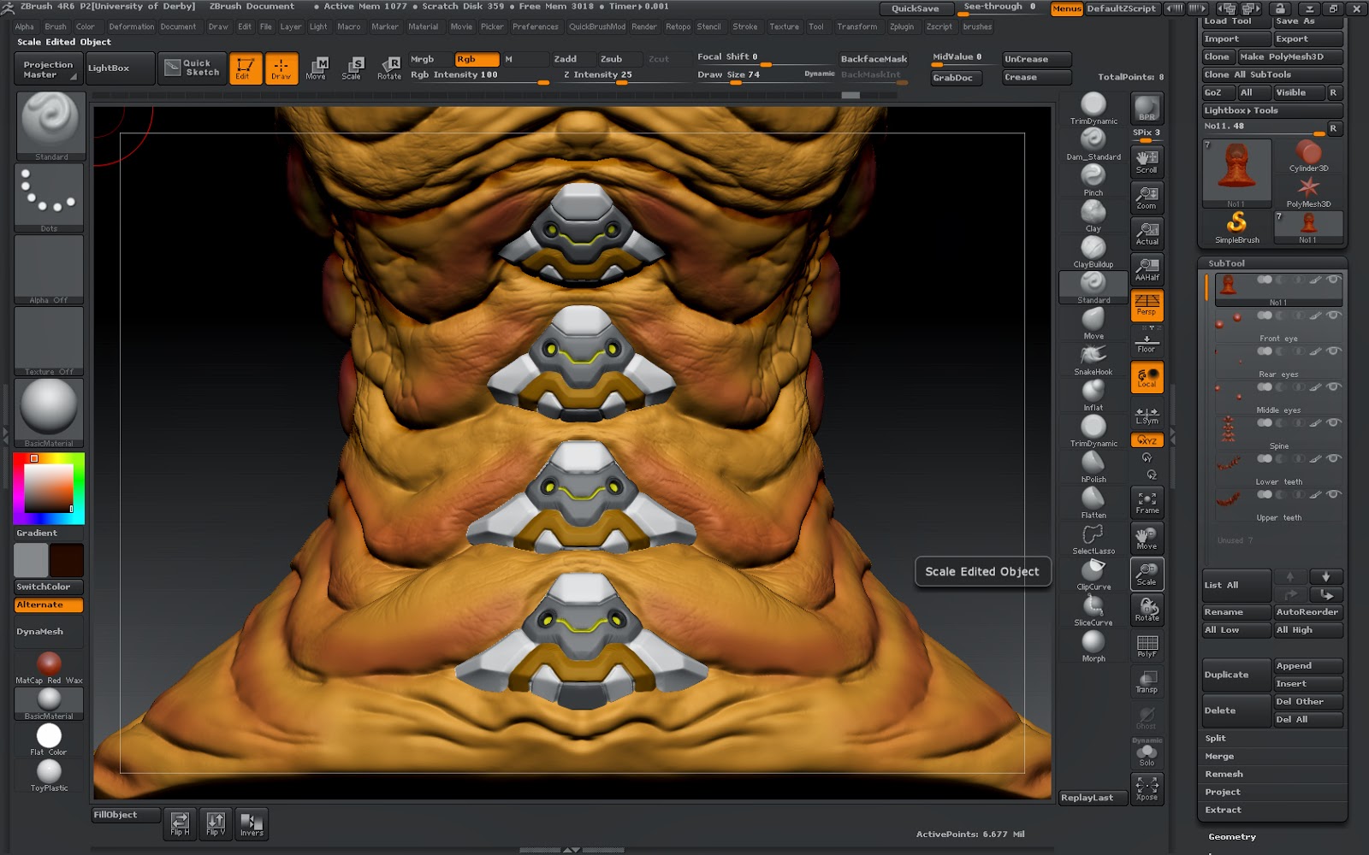Toggle the Floor grid icon
This screenshot has width=1369, height=855.
click(x=1147, y=340)
